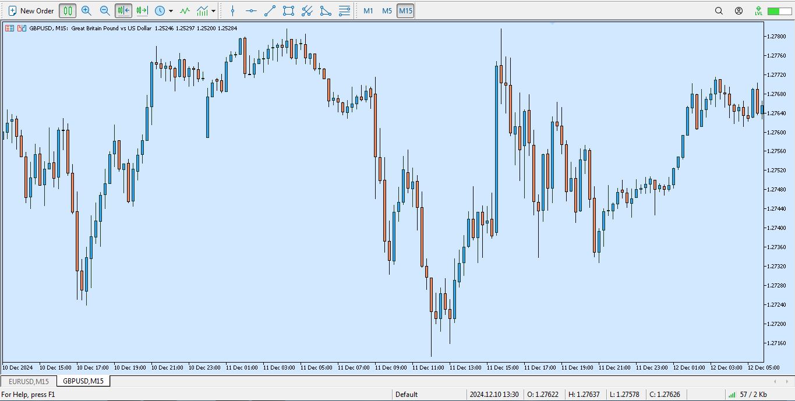Open the clock timeframe dropdown arrow
The width and height of the screenshot is (795, 401).
pyautogui.click(x=171, y=11)
